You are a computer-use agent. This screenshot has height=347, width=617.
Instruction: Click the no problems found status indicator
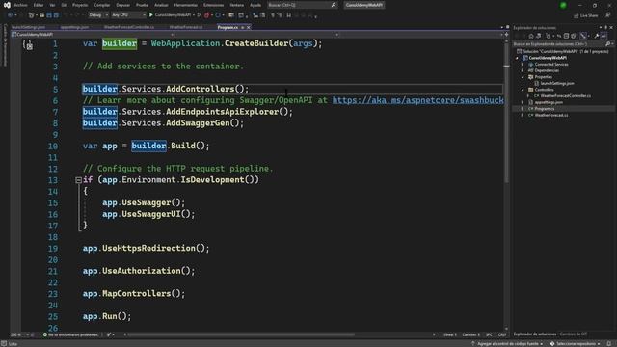70,334
